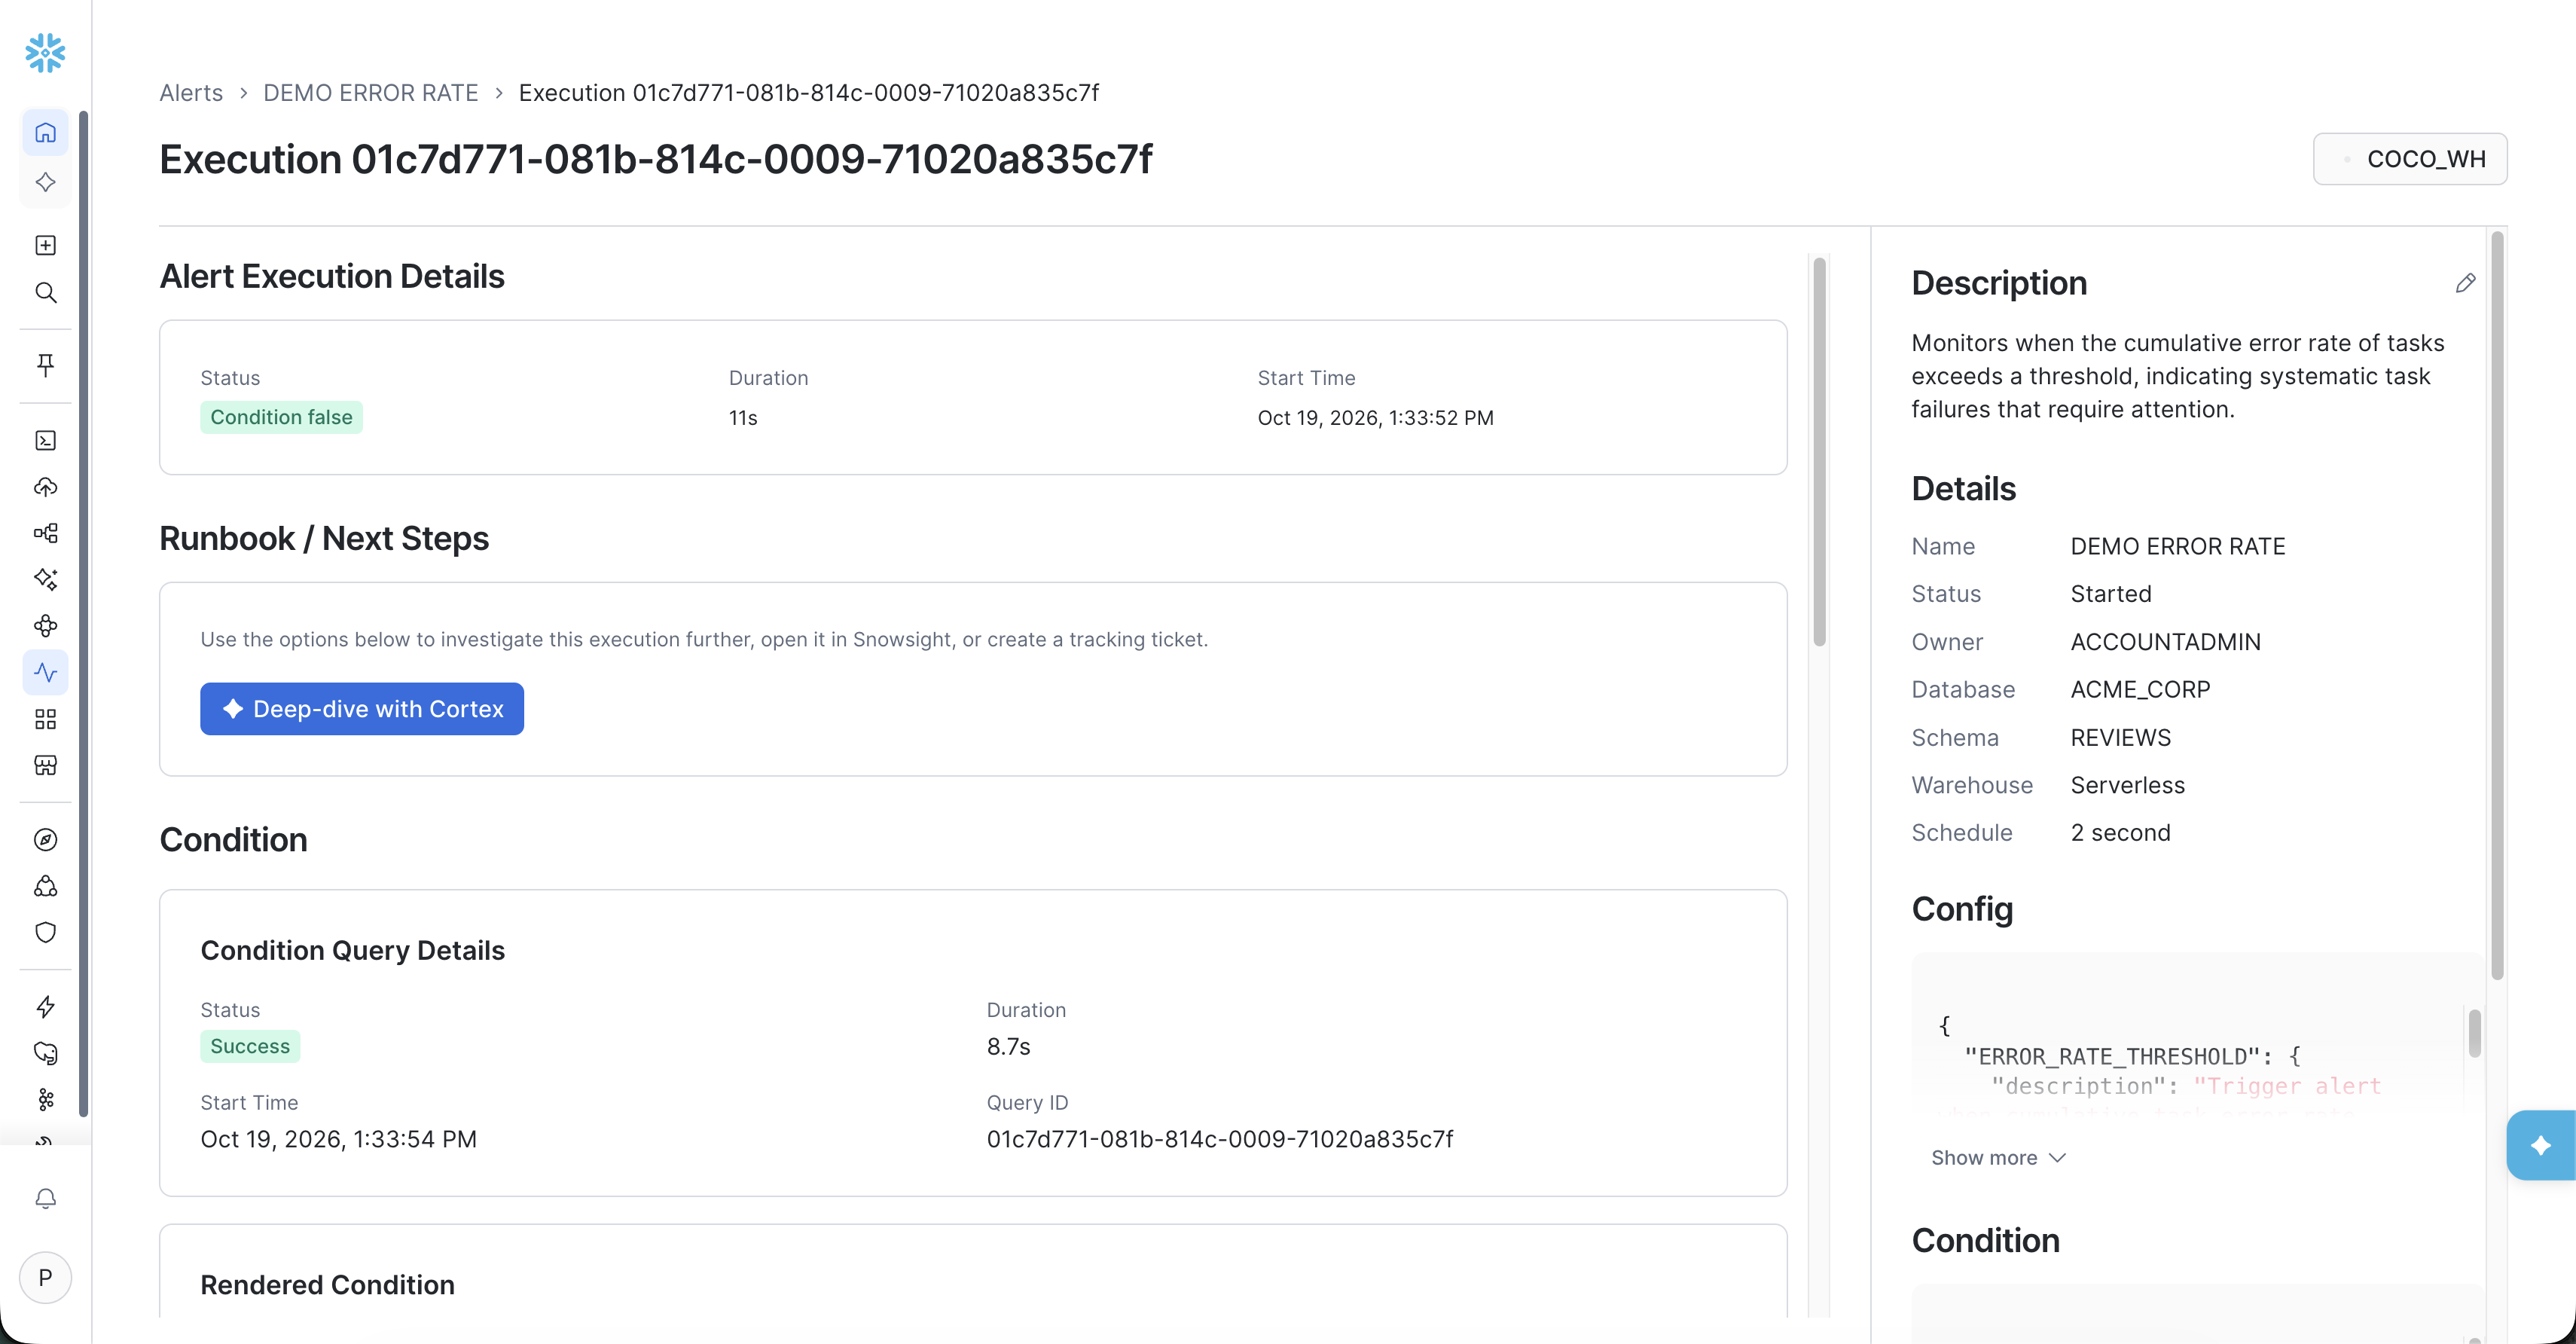This screenshot has height=1344, width=2576.
Task: Click the compass icon in sidebar
Action: [x=45, y=840]
